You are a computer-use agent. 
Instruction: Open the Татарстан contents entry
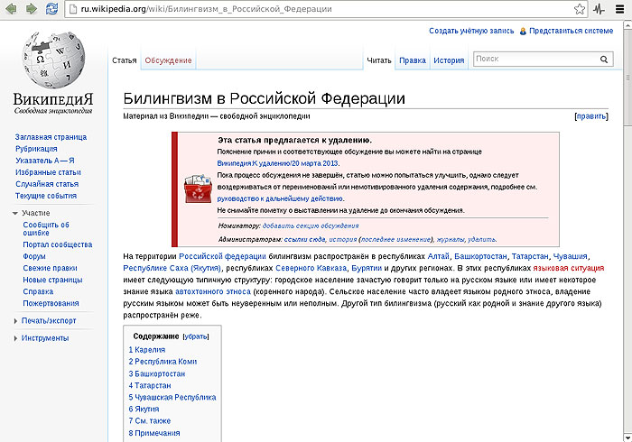pos(150,385)
